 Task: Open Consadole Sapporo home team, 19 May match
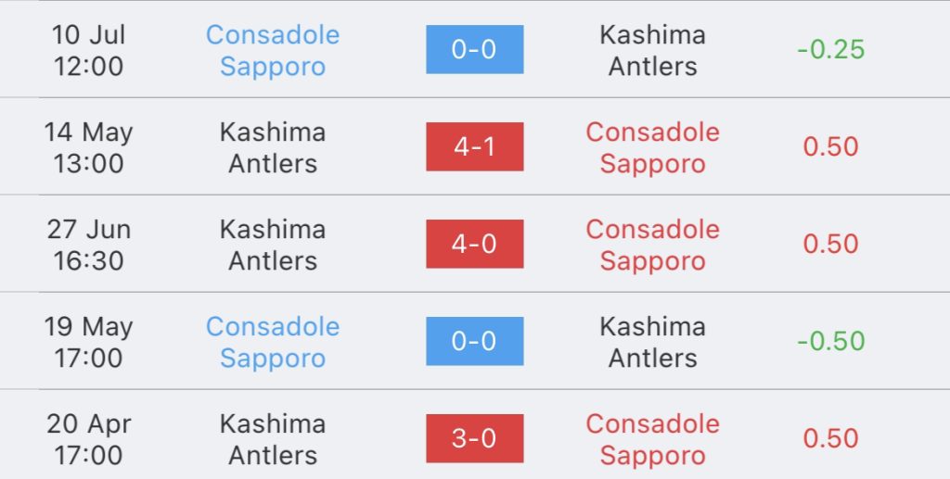(273, 342)
